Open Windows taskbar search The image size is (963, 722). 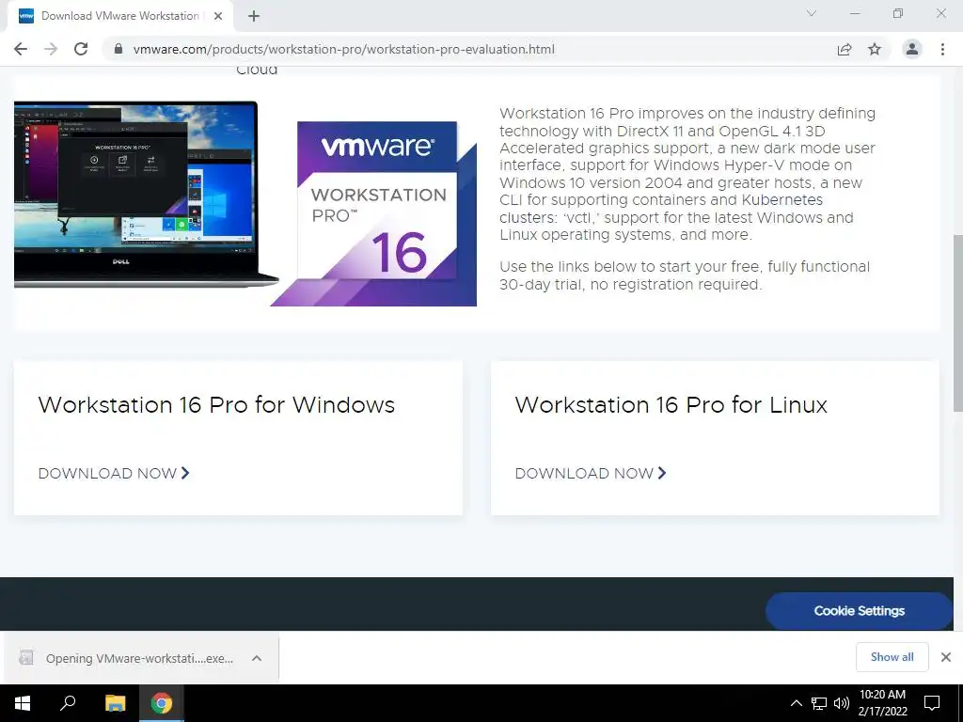pyautogui.click(x=68, y=703)
